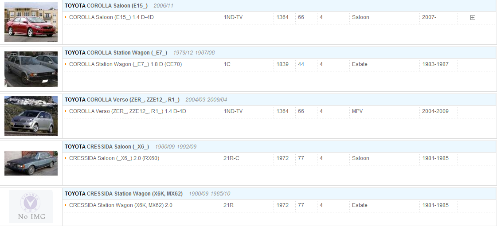Click body type Saloon in Cressida row
The height and width of the screenshot is (227, 497).
click(360, 158)
